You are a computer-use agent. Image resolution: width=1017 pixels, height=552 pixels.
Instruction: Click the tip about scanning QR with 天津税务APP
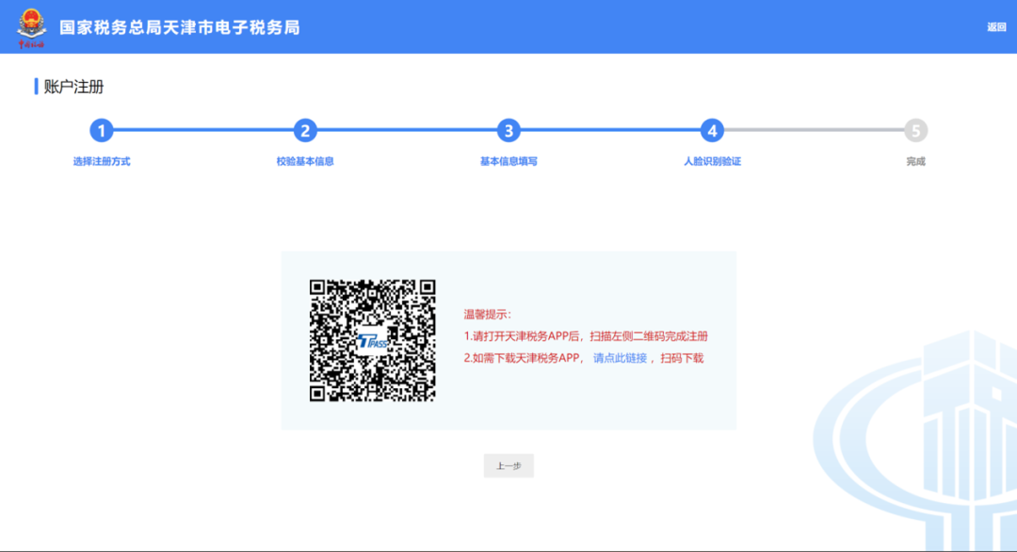pos(586,336)
